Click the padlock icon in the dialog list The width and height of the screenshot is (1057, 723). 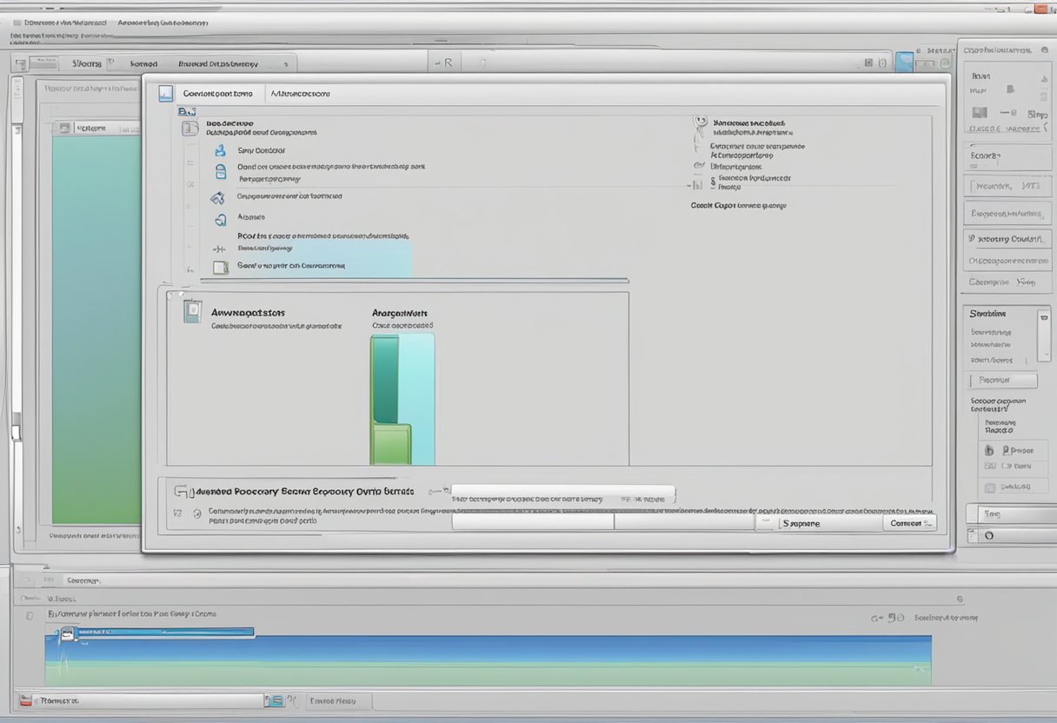(x=221, y=220)
